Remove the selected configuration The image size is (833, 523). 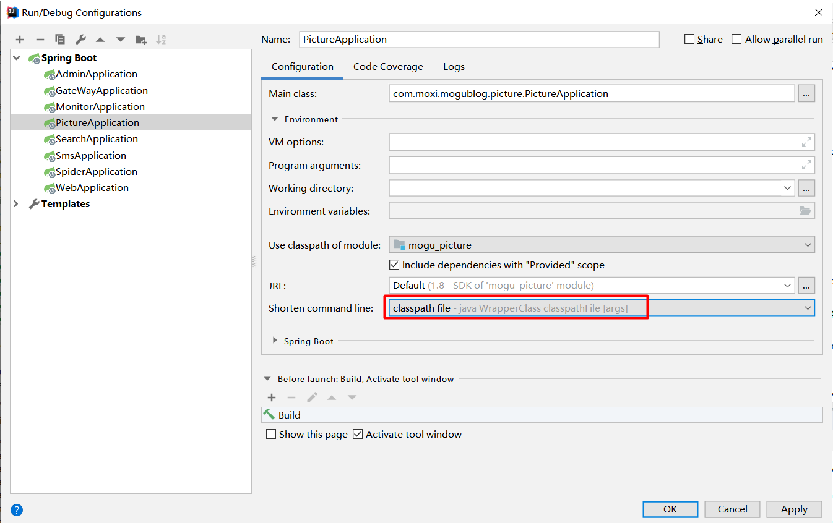(40, 40)
